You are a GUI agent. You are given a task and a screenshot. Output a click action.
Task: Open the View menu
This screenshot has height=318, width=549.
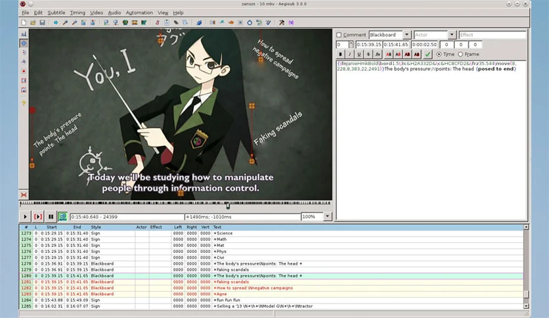point(163,12)
